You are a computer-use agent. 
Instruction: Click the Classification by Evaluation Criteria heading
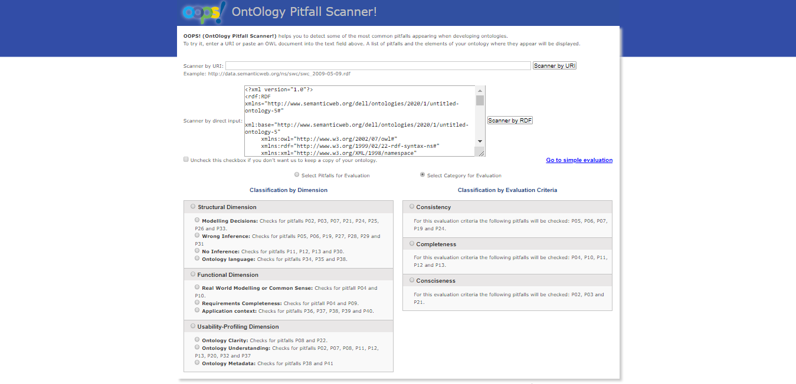tap(507, 190)
